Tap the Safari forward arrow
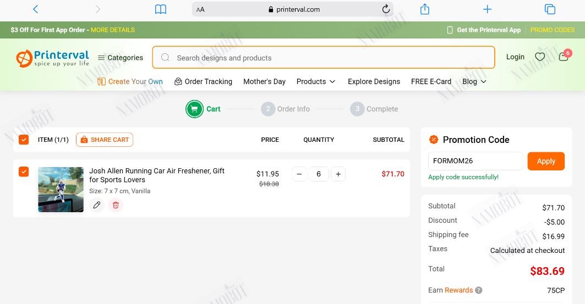 pos(98,9)
